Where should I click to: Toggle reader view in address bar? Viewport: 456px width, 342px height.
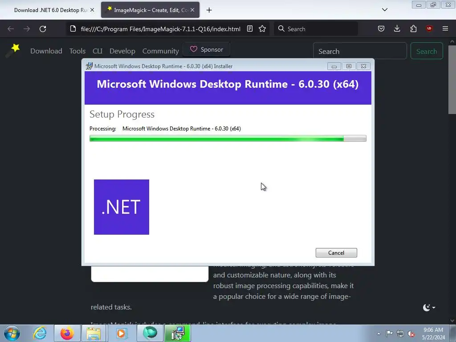click(250, 29)
